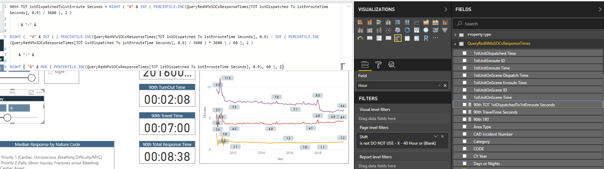Select the Stacked bar chart visualization

point(360,22)
